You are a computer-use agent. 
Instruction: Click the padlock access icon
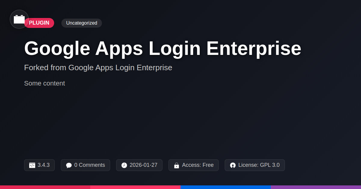point(177,165)
